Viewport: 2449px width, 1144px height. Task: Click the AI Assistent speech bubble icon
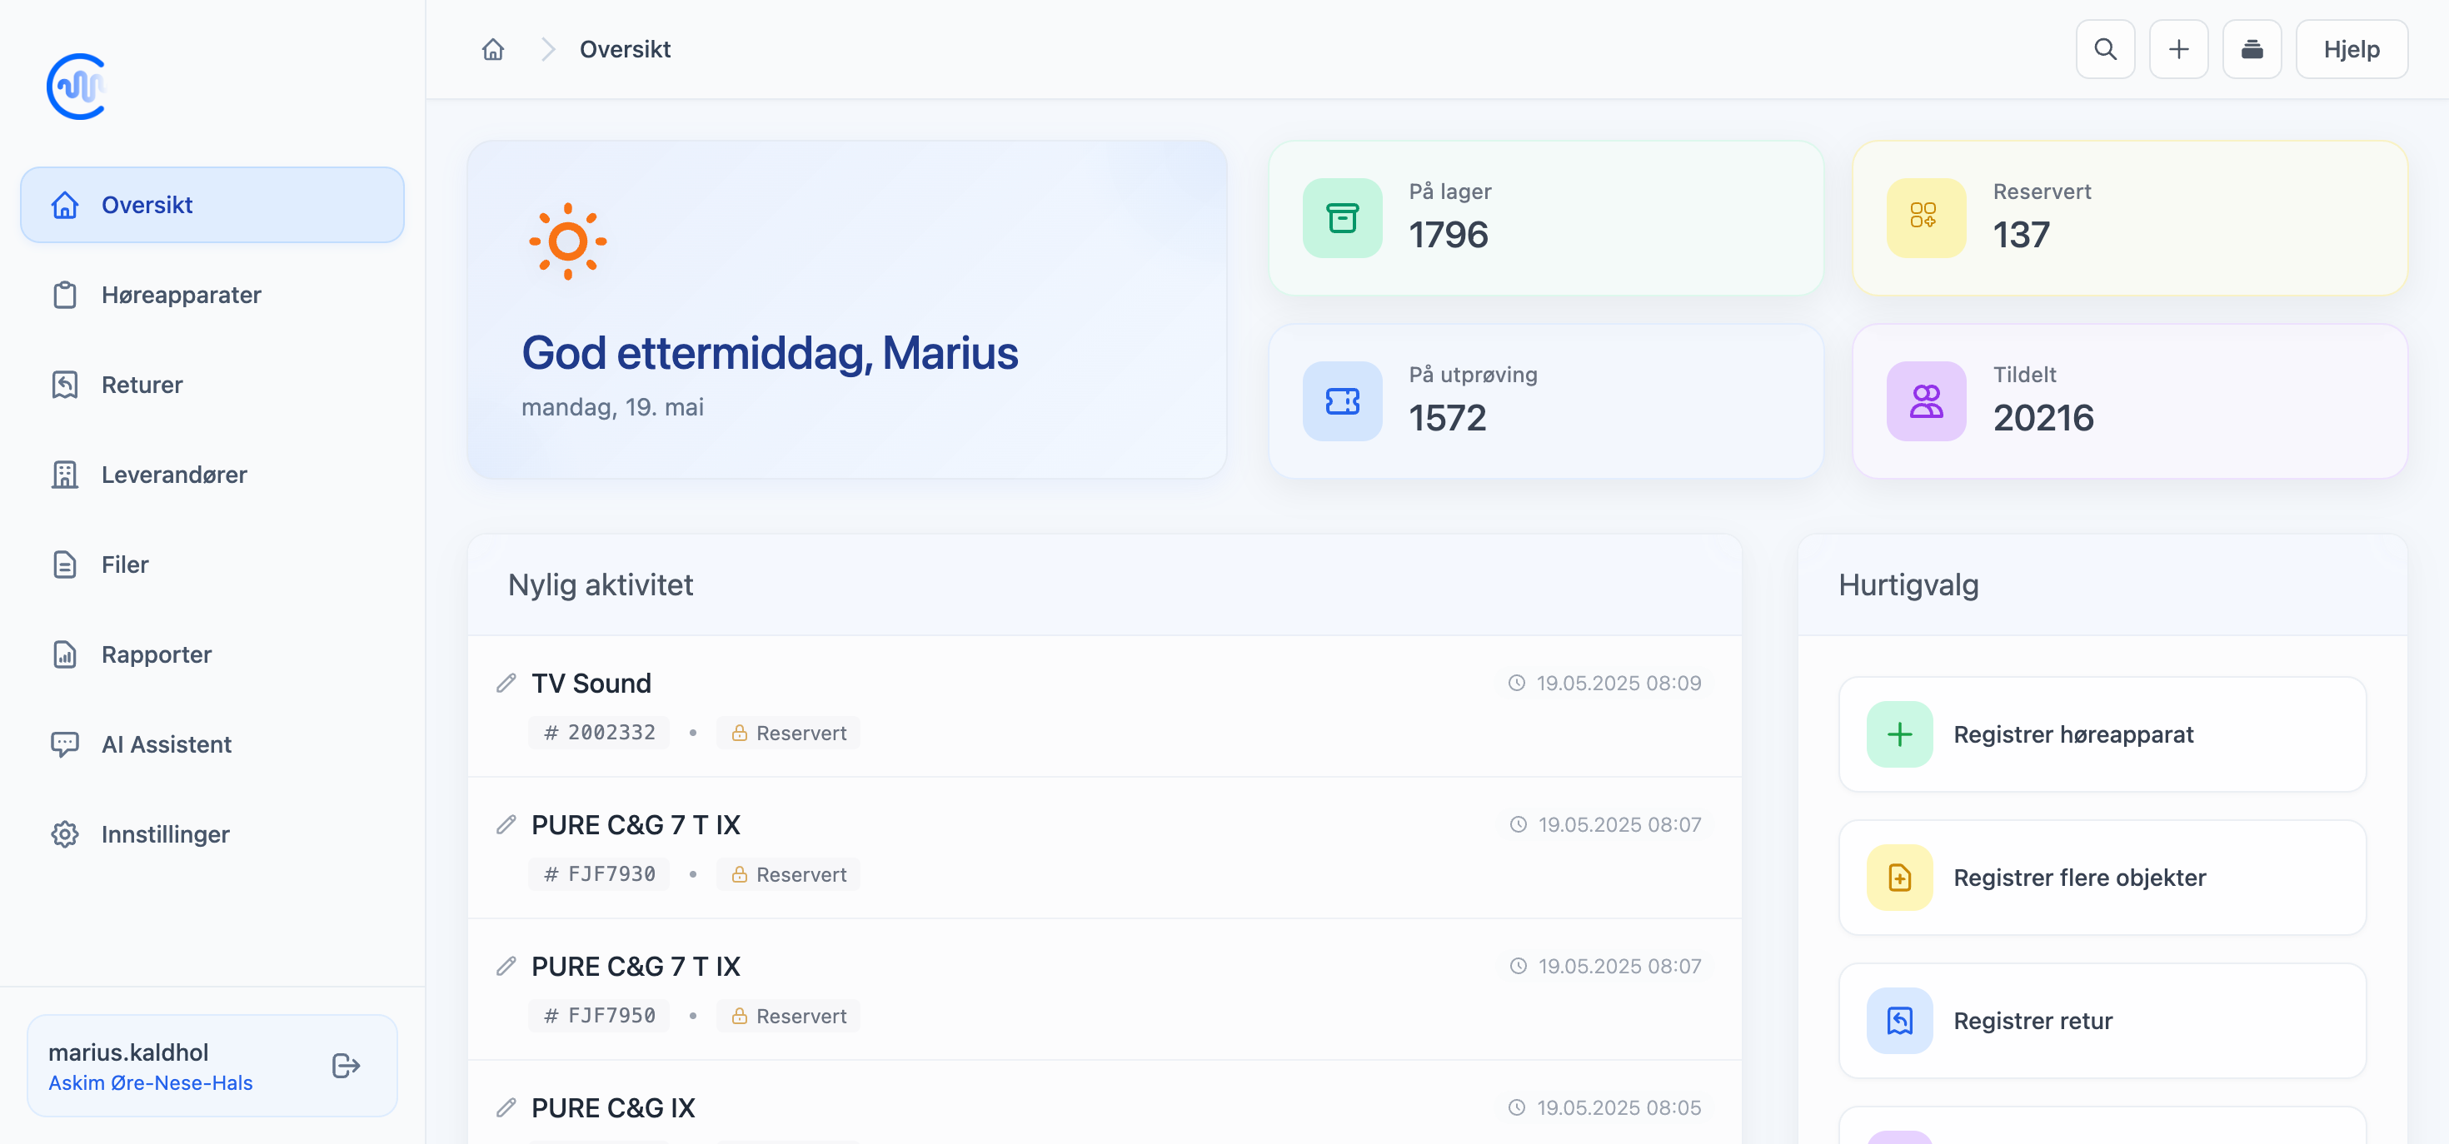65,744
